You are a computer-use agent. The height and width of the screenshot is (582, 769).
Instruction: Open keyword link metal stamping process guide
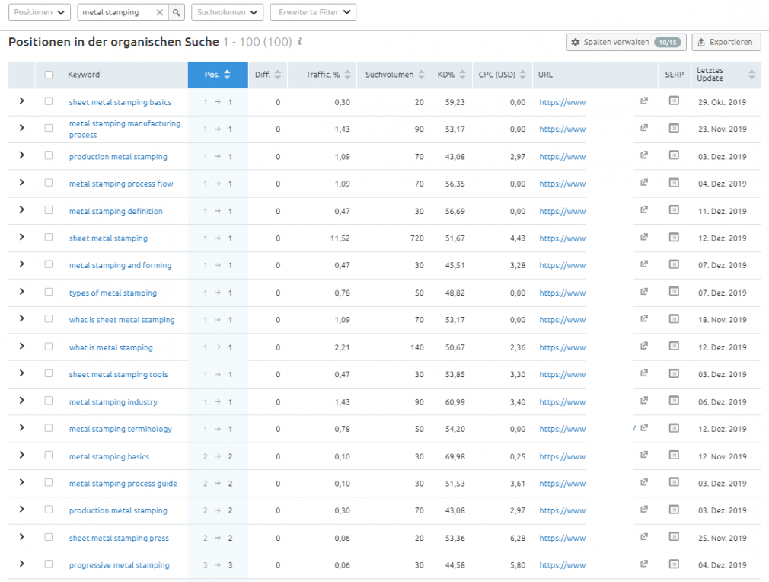pos(123,484)
